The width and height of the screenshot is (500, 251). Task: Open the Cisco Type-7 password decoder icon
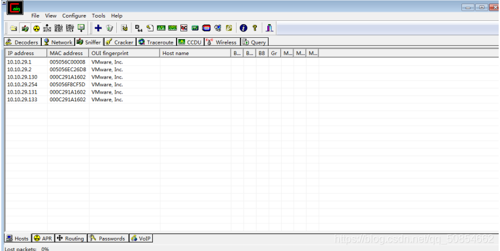pyautogui.click(x=161, y=28)
